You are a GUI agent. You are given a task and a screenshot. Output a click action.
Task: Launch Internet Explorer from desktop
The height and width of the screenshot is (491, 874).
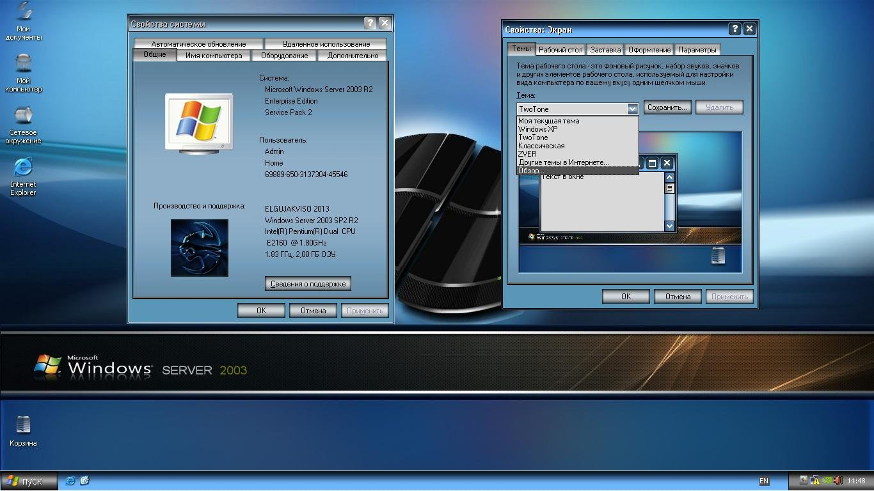(x=23, y=176)
